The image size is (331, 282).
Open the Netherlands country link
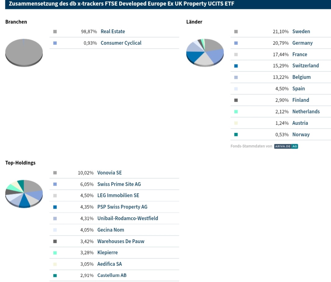click(306, 111)
